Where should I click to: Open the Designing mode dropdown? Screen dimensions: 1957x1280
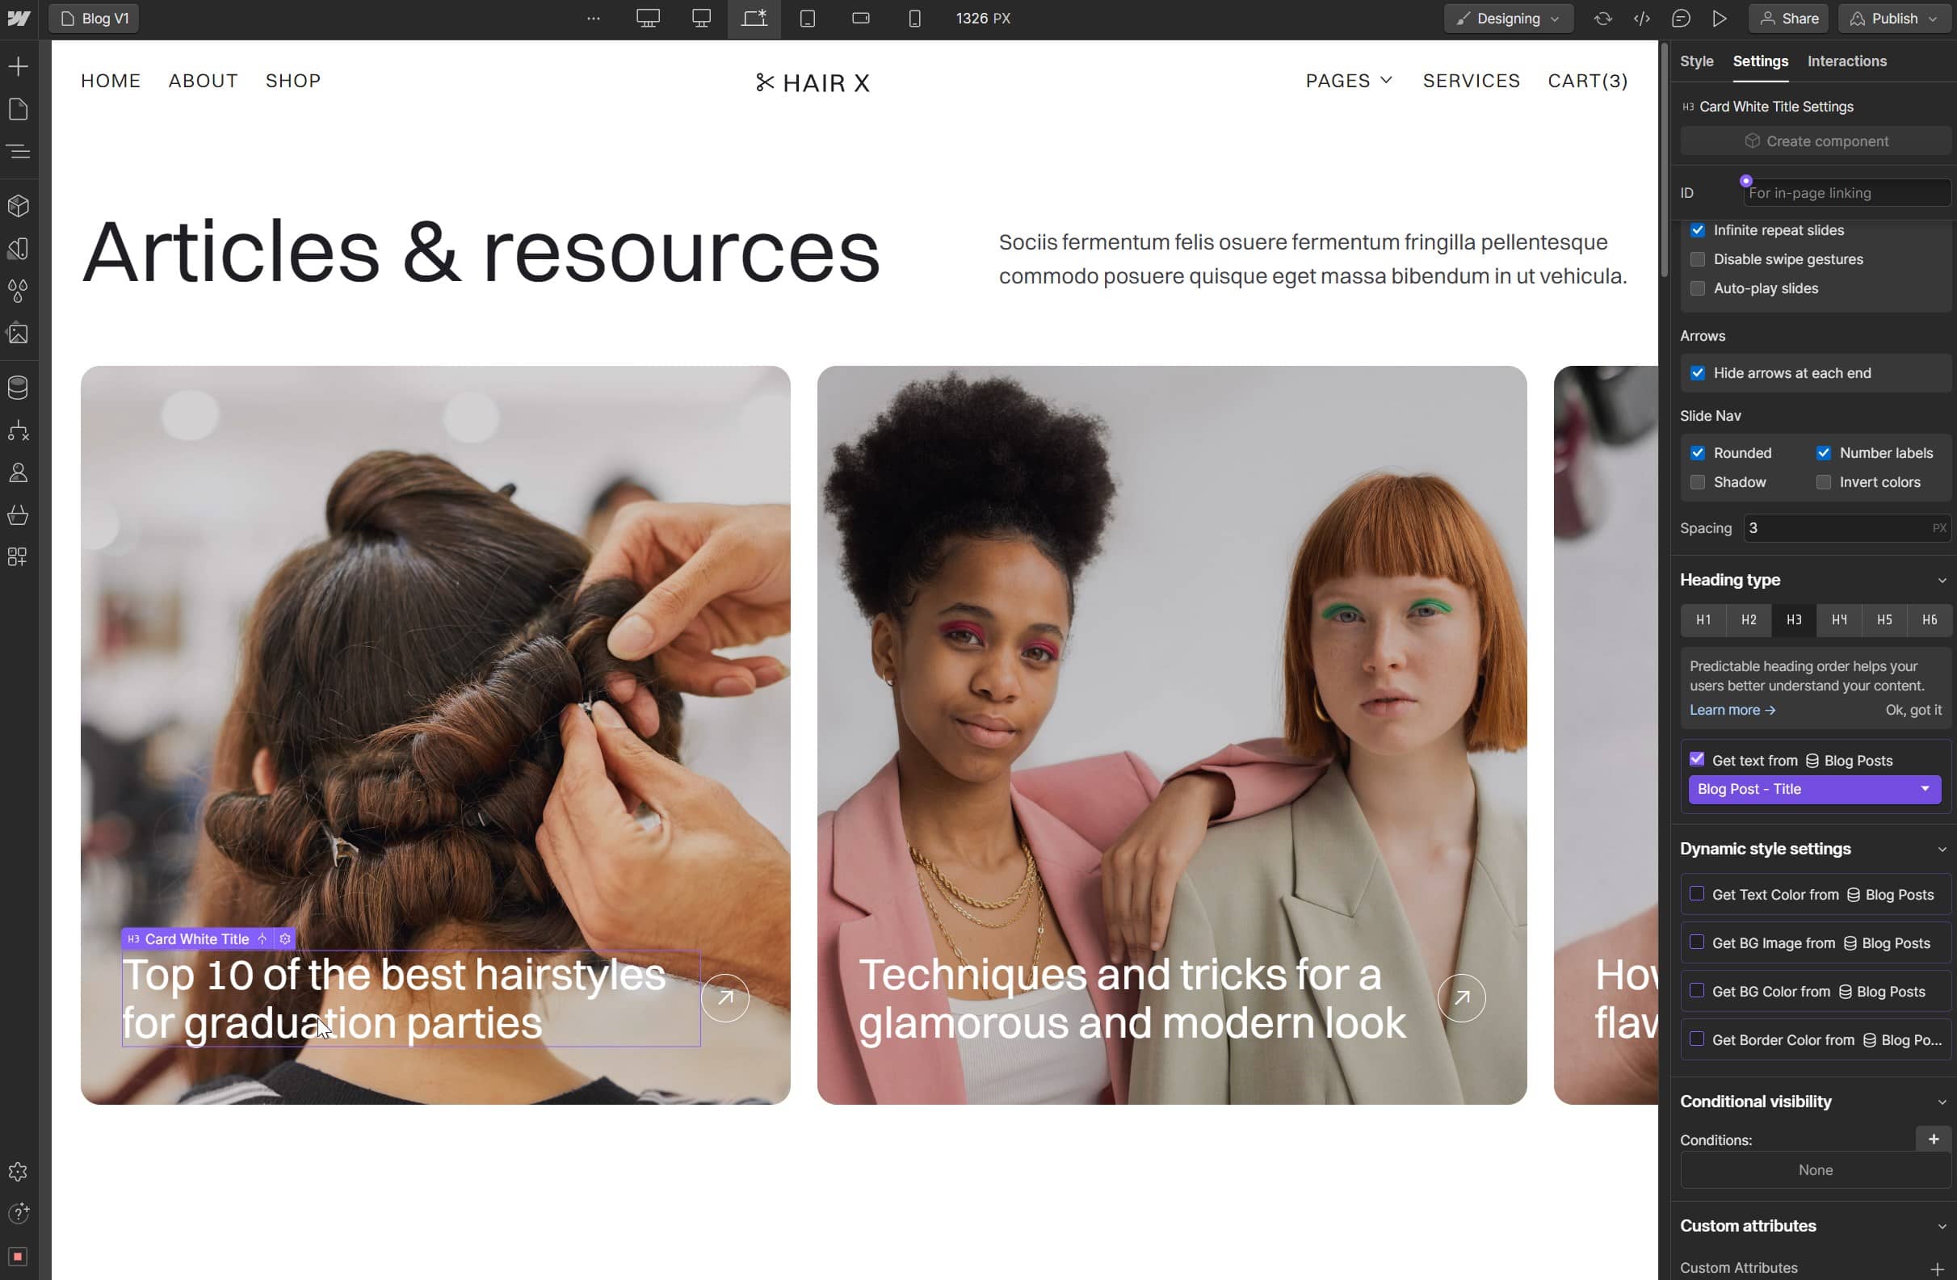point(1508,18)
